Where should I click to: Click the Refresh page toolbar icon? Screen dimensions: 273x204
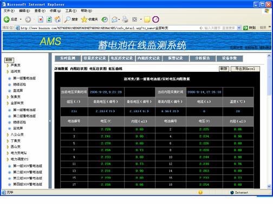coord(49,19)
